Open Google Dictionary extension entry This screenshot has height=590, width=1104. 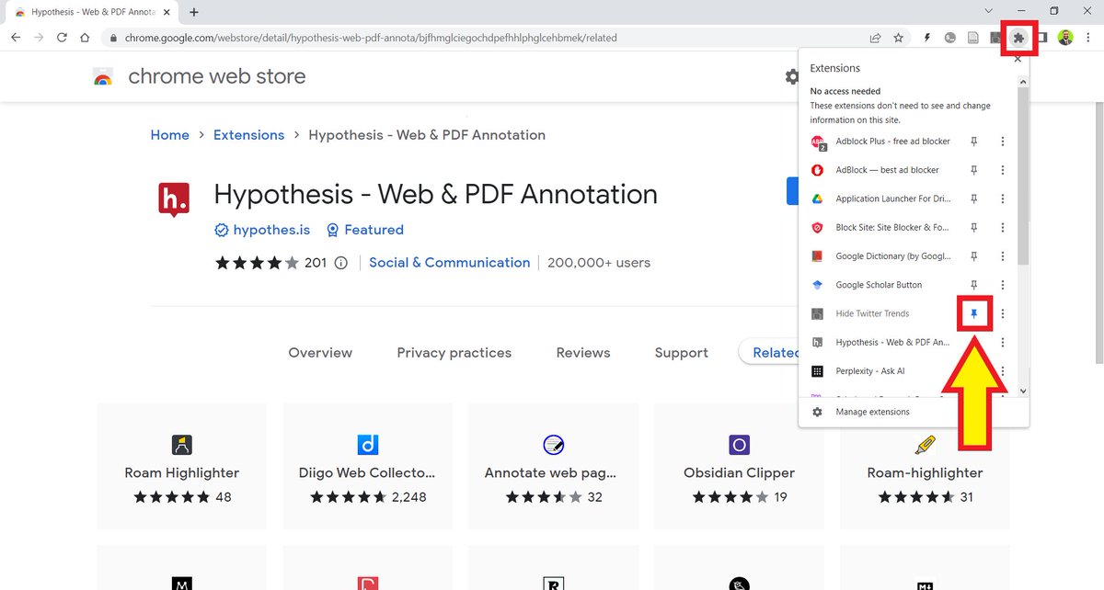click(881, 256)
